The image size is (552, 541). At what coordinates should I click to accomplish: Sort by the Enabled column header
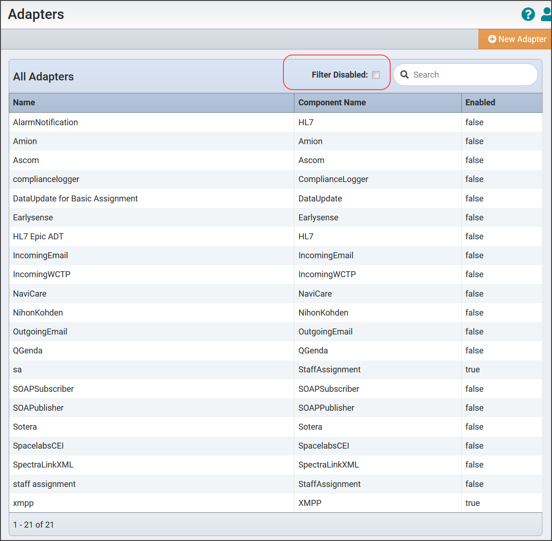click(480, 103)
